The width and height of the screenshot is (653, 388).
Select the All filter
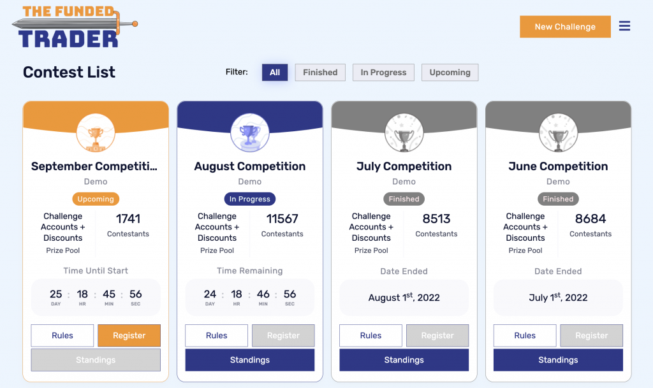coord(275,73)
